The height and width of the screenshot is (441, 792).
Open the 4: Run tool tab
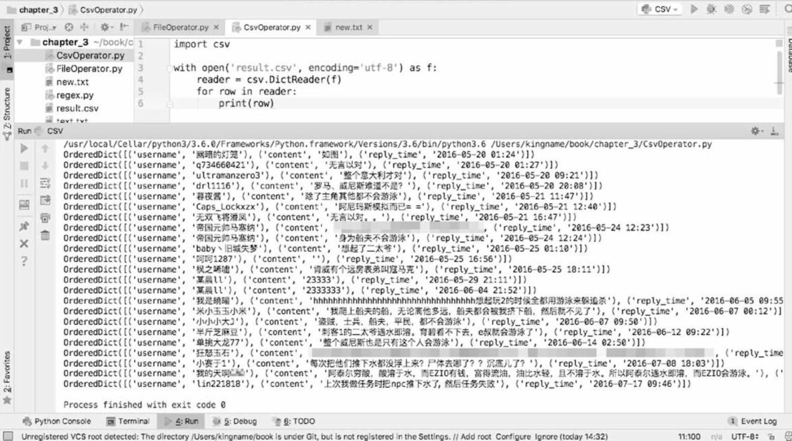[x=181, y=421]
